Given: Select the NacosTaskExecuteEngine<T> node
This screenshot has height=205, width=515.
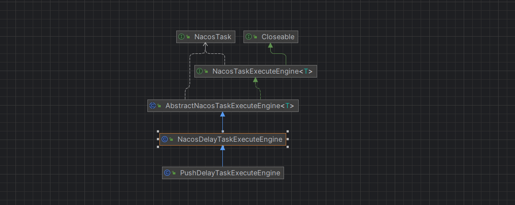Looking at the screenshot, I should tap(256, 71).
